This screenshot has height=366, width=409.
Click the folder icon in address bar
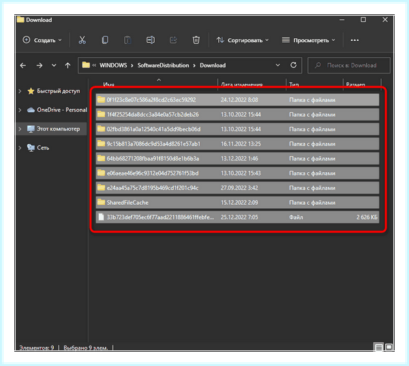pyautogui.click(x=86, y=65)
